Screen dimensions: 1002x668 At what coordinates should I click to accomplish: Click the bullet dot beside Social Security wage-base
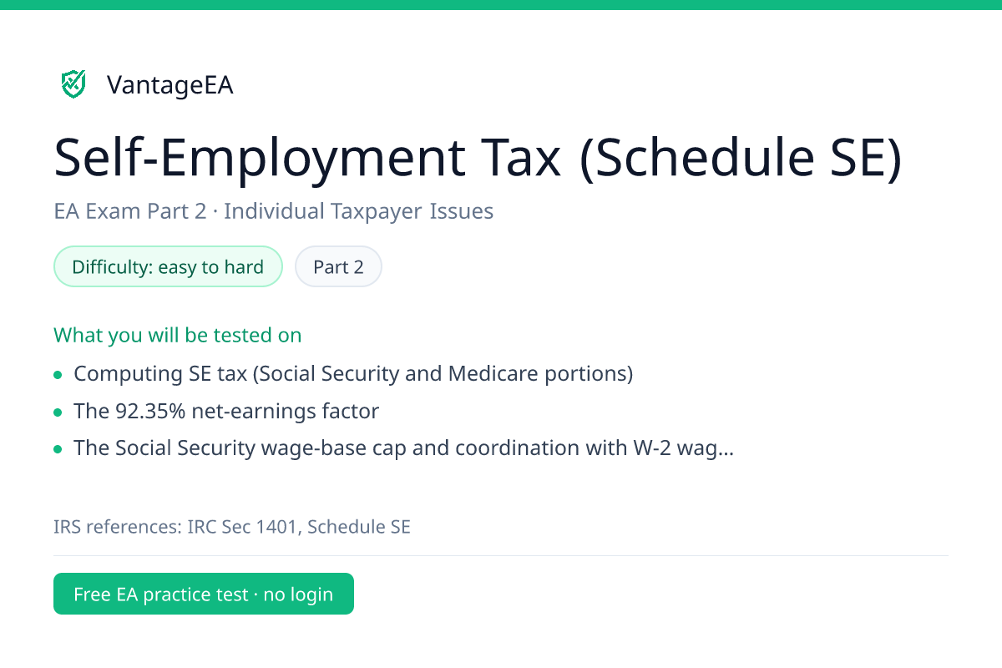58,449
